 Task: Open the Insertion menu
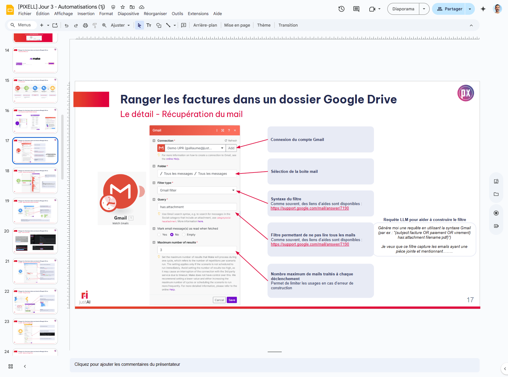tap(86, 14)
